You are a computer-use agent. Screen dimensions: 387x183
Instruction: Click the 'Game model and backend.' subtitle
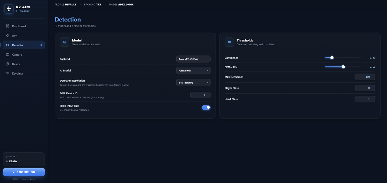coord(86,45)
